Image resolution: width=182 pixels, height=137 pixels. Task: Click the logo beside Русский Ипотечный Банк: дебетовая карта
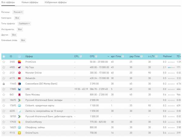(x=19, y=116)
